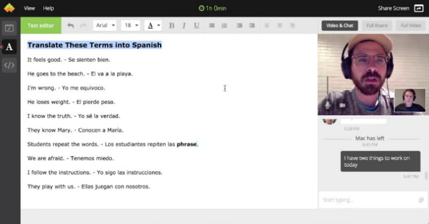429x224 pixels.
Task: Decrease the indent
Action: [240, 26]
